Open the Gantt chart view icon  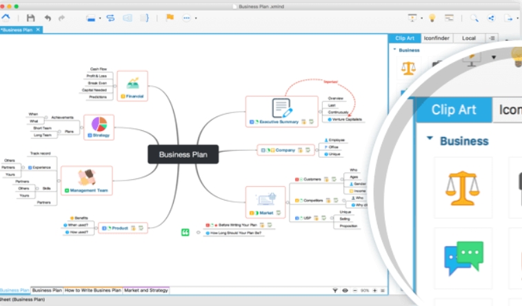tap(449, 18)
